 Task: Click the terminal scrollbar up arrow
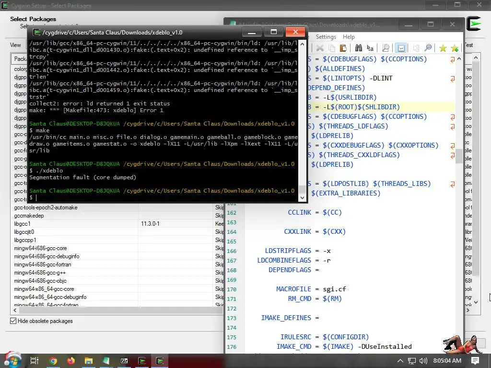(x=302, y=44)
